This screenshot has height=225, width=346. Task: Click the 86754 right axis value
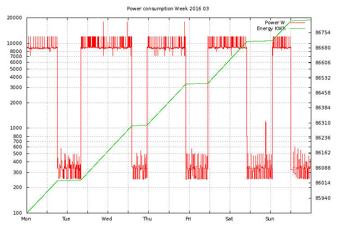tap(323, 32)
